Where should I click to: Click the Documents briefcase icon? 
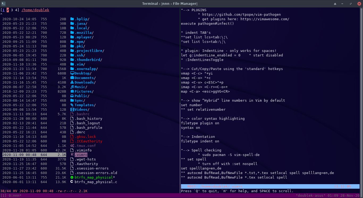click(x=72, y=78)
